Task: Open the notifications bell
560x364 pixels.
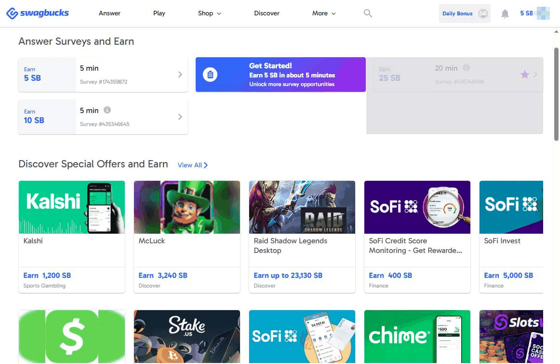Action: (505, 13)
